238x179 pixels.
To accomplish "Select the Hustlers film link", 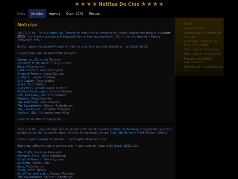I will click(23, 77).
